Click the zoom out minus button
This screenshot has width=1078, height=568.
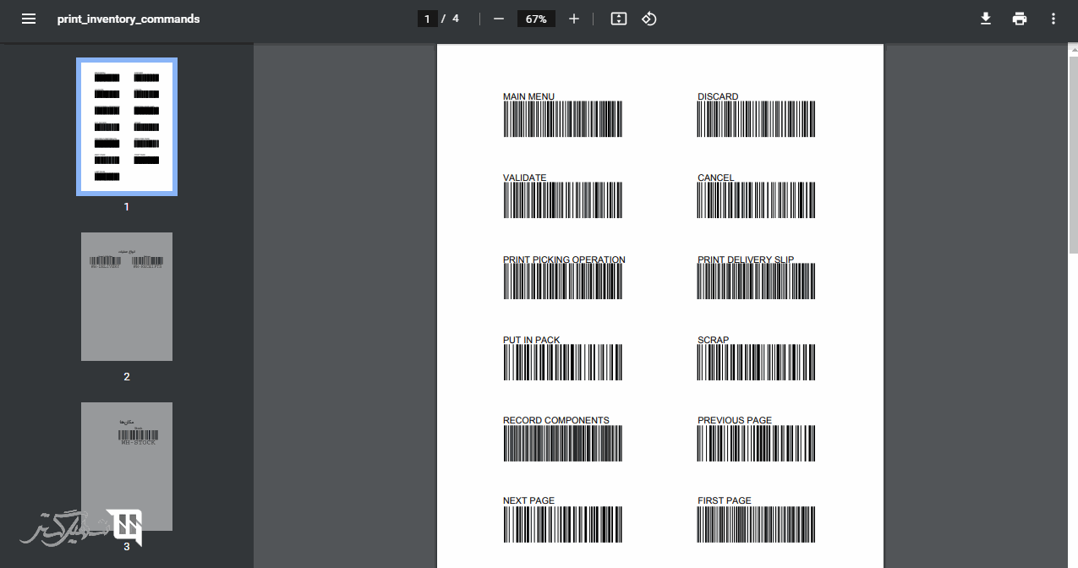click(x=499, y=19)
